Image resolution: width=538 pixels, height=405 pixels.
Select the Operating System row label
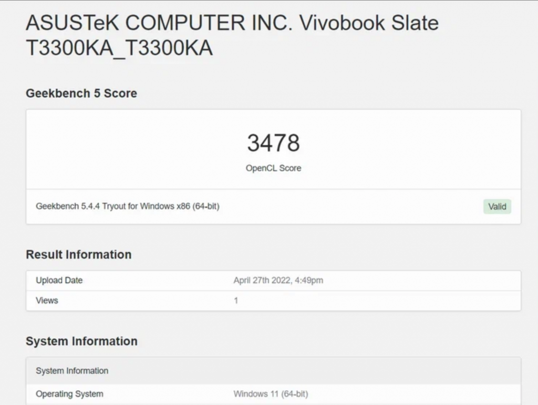pos(69,394)
